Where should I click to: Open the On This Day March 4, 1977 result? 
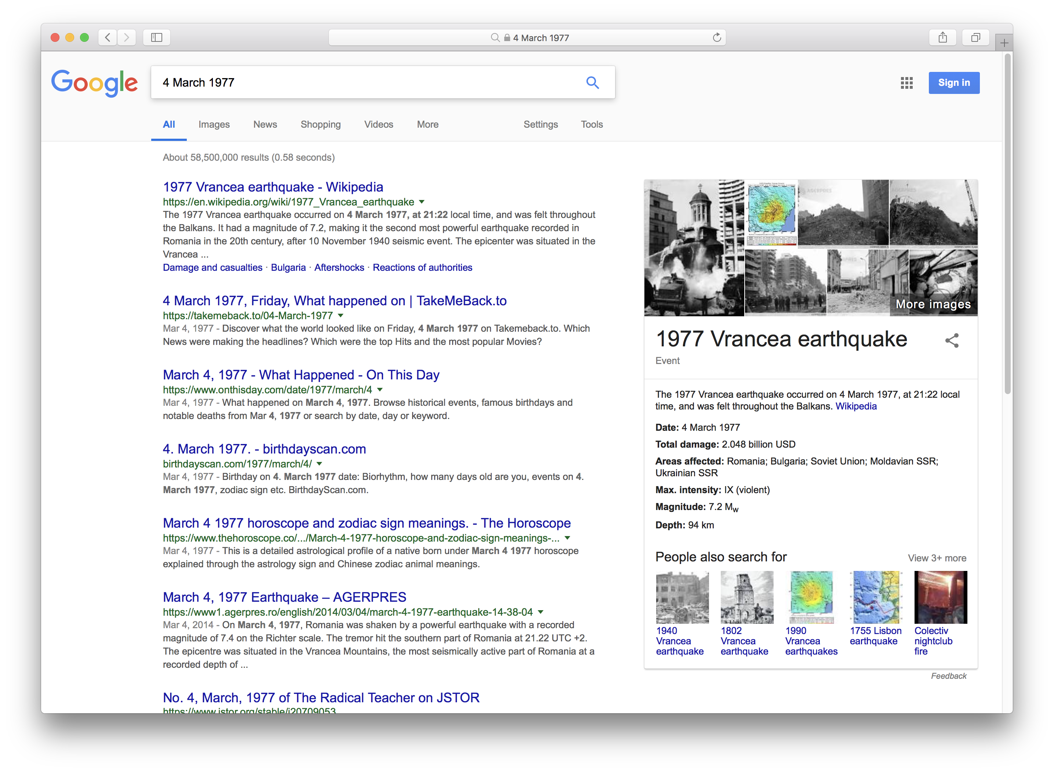point(301,375)
